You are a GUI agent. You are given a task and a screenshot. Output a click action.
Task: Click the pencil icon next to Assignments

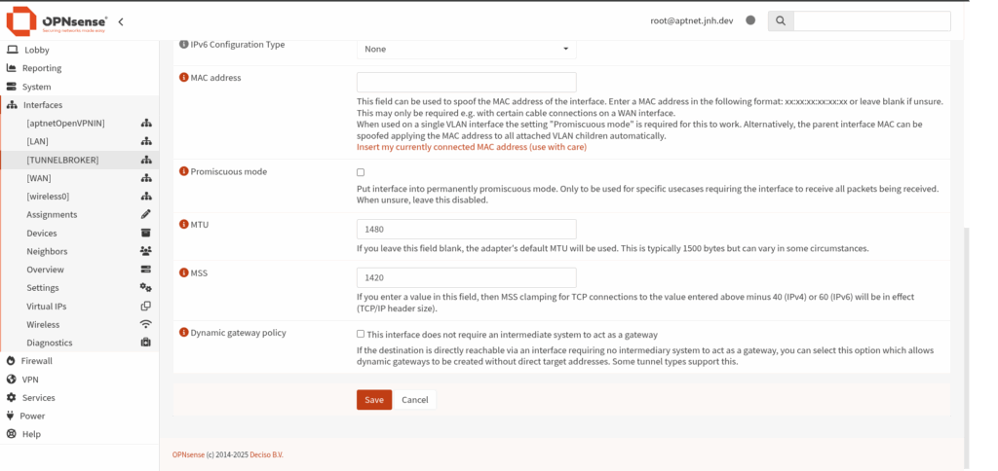pos(146,214)
